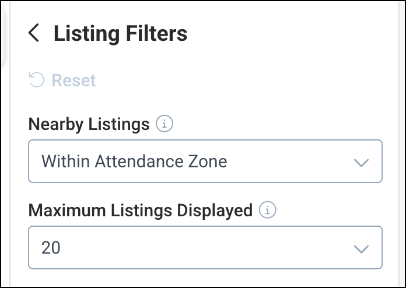Click the Nearby Listings label
This screenshot has width=406, height=288.
coord(89,124)
